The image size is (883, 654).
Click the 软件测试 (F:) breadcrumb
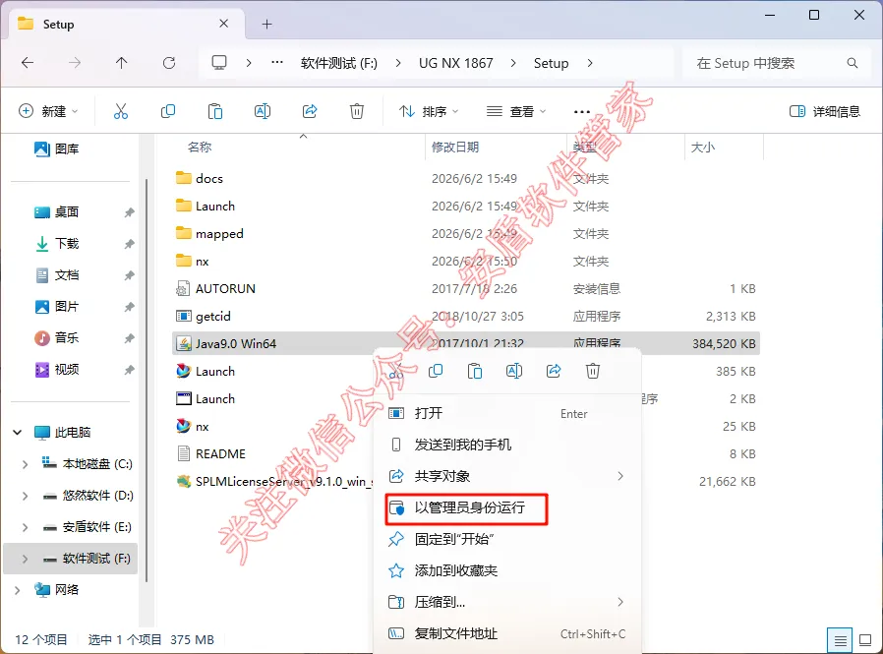pos(339,63)
